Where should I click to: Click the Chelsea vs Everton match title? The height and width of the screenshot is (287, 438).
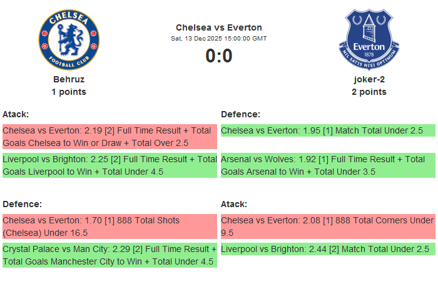tap(219, 27)
